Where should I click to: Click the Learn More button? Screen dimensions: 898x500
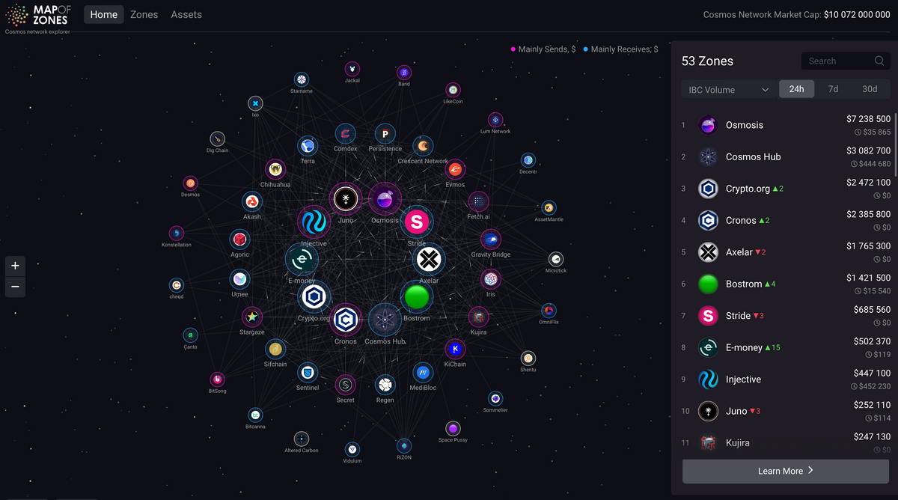(x=786, y=471)
